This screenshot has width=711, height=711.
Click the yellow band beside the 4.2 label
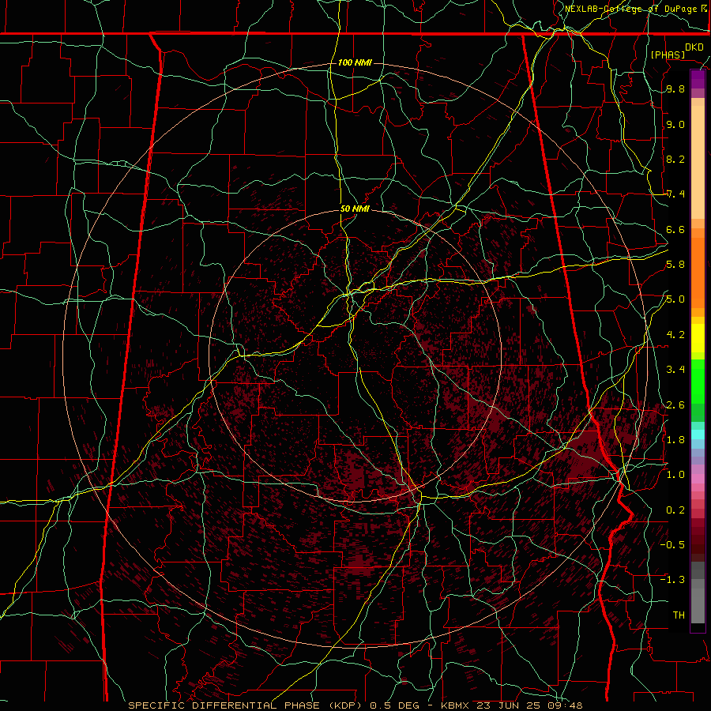(x=698, y=338)
